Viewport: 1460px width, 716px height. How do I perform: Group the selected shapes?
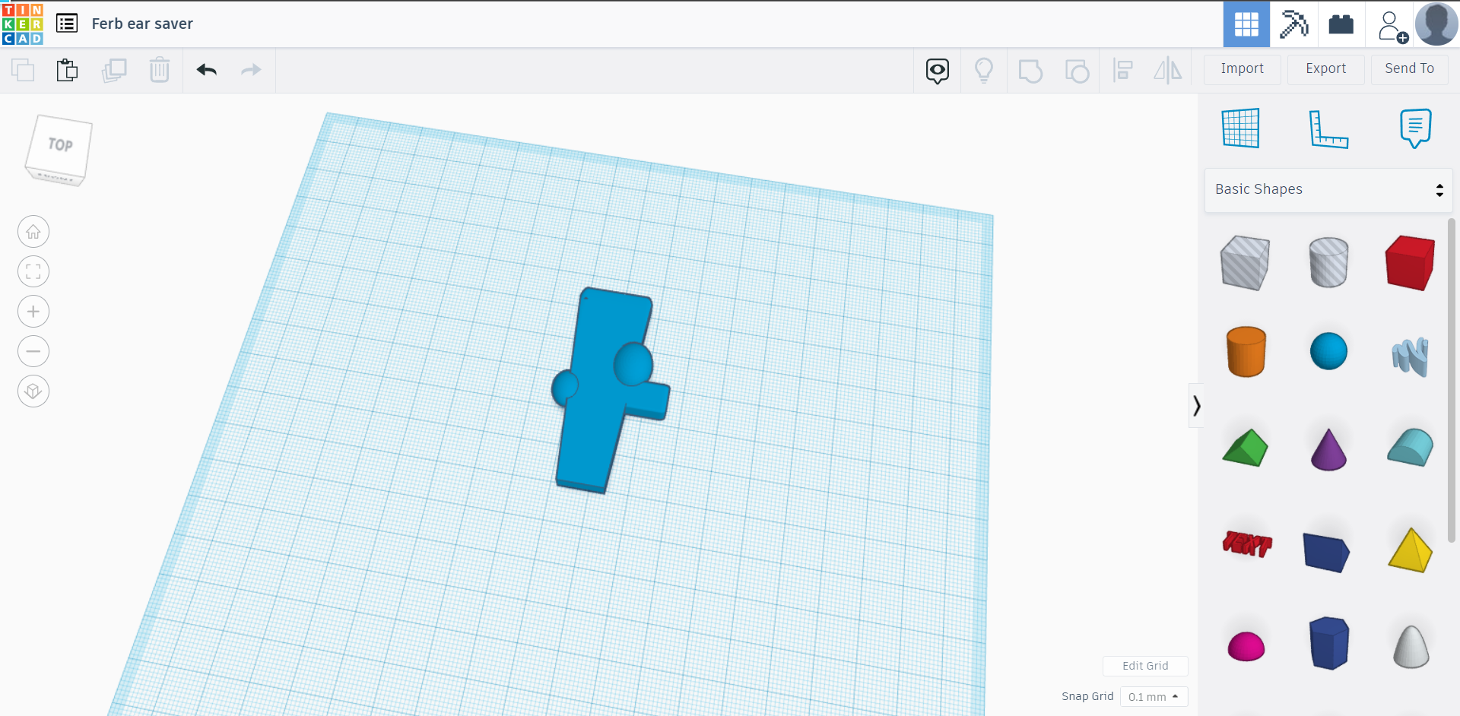[x=1030, y=70]
